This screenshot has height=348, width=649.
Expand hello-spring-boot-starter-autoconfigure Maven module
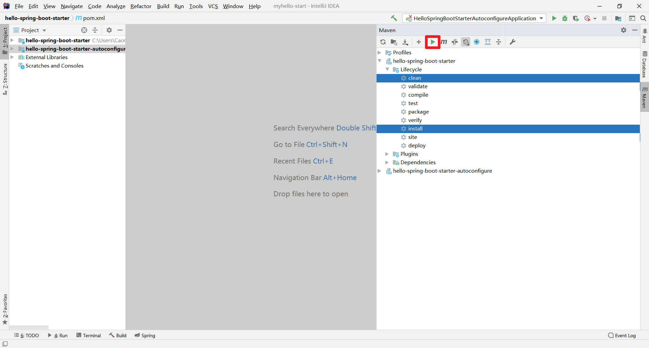coord(380,171)
